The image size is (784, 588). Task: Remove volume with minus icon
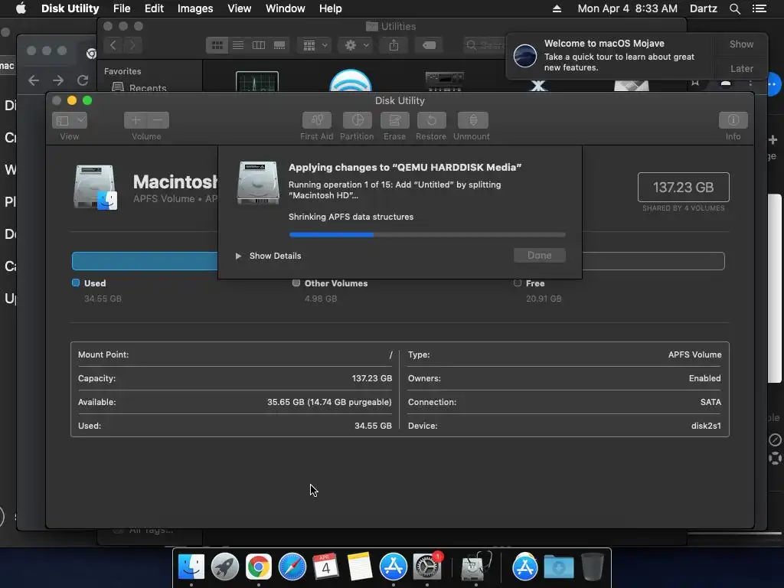pyautogui.click(x=158, y=120)
